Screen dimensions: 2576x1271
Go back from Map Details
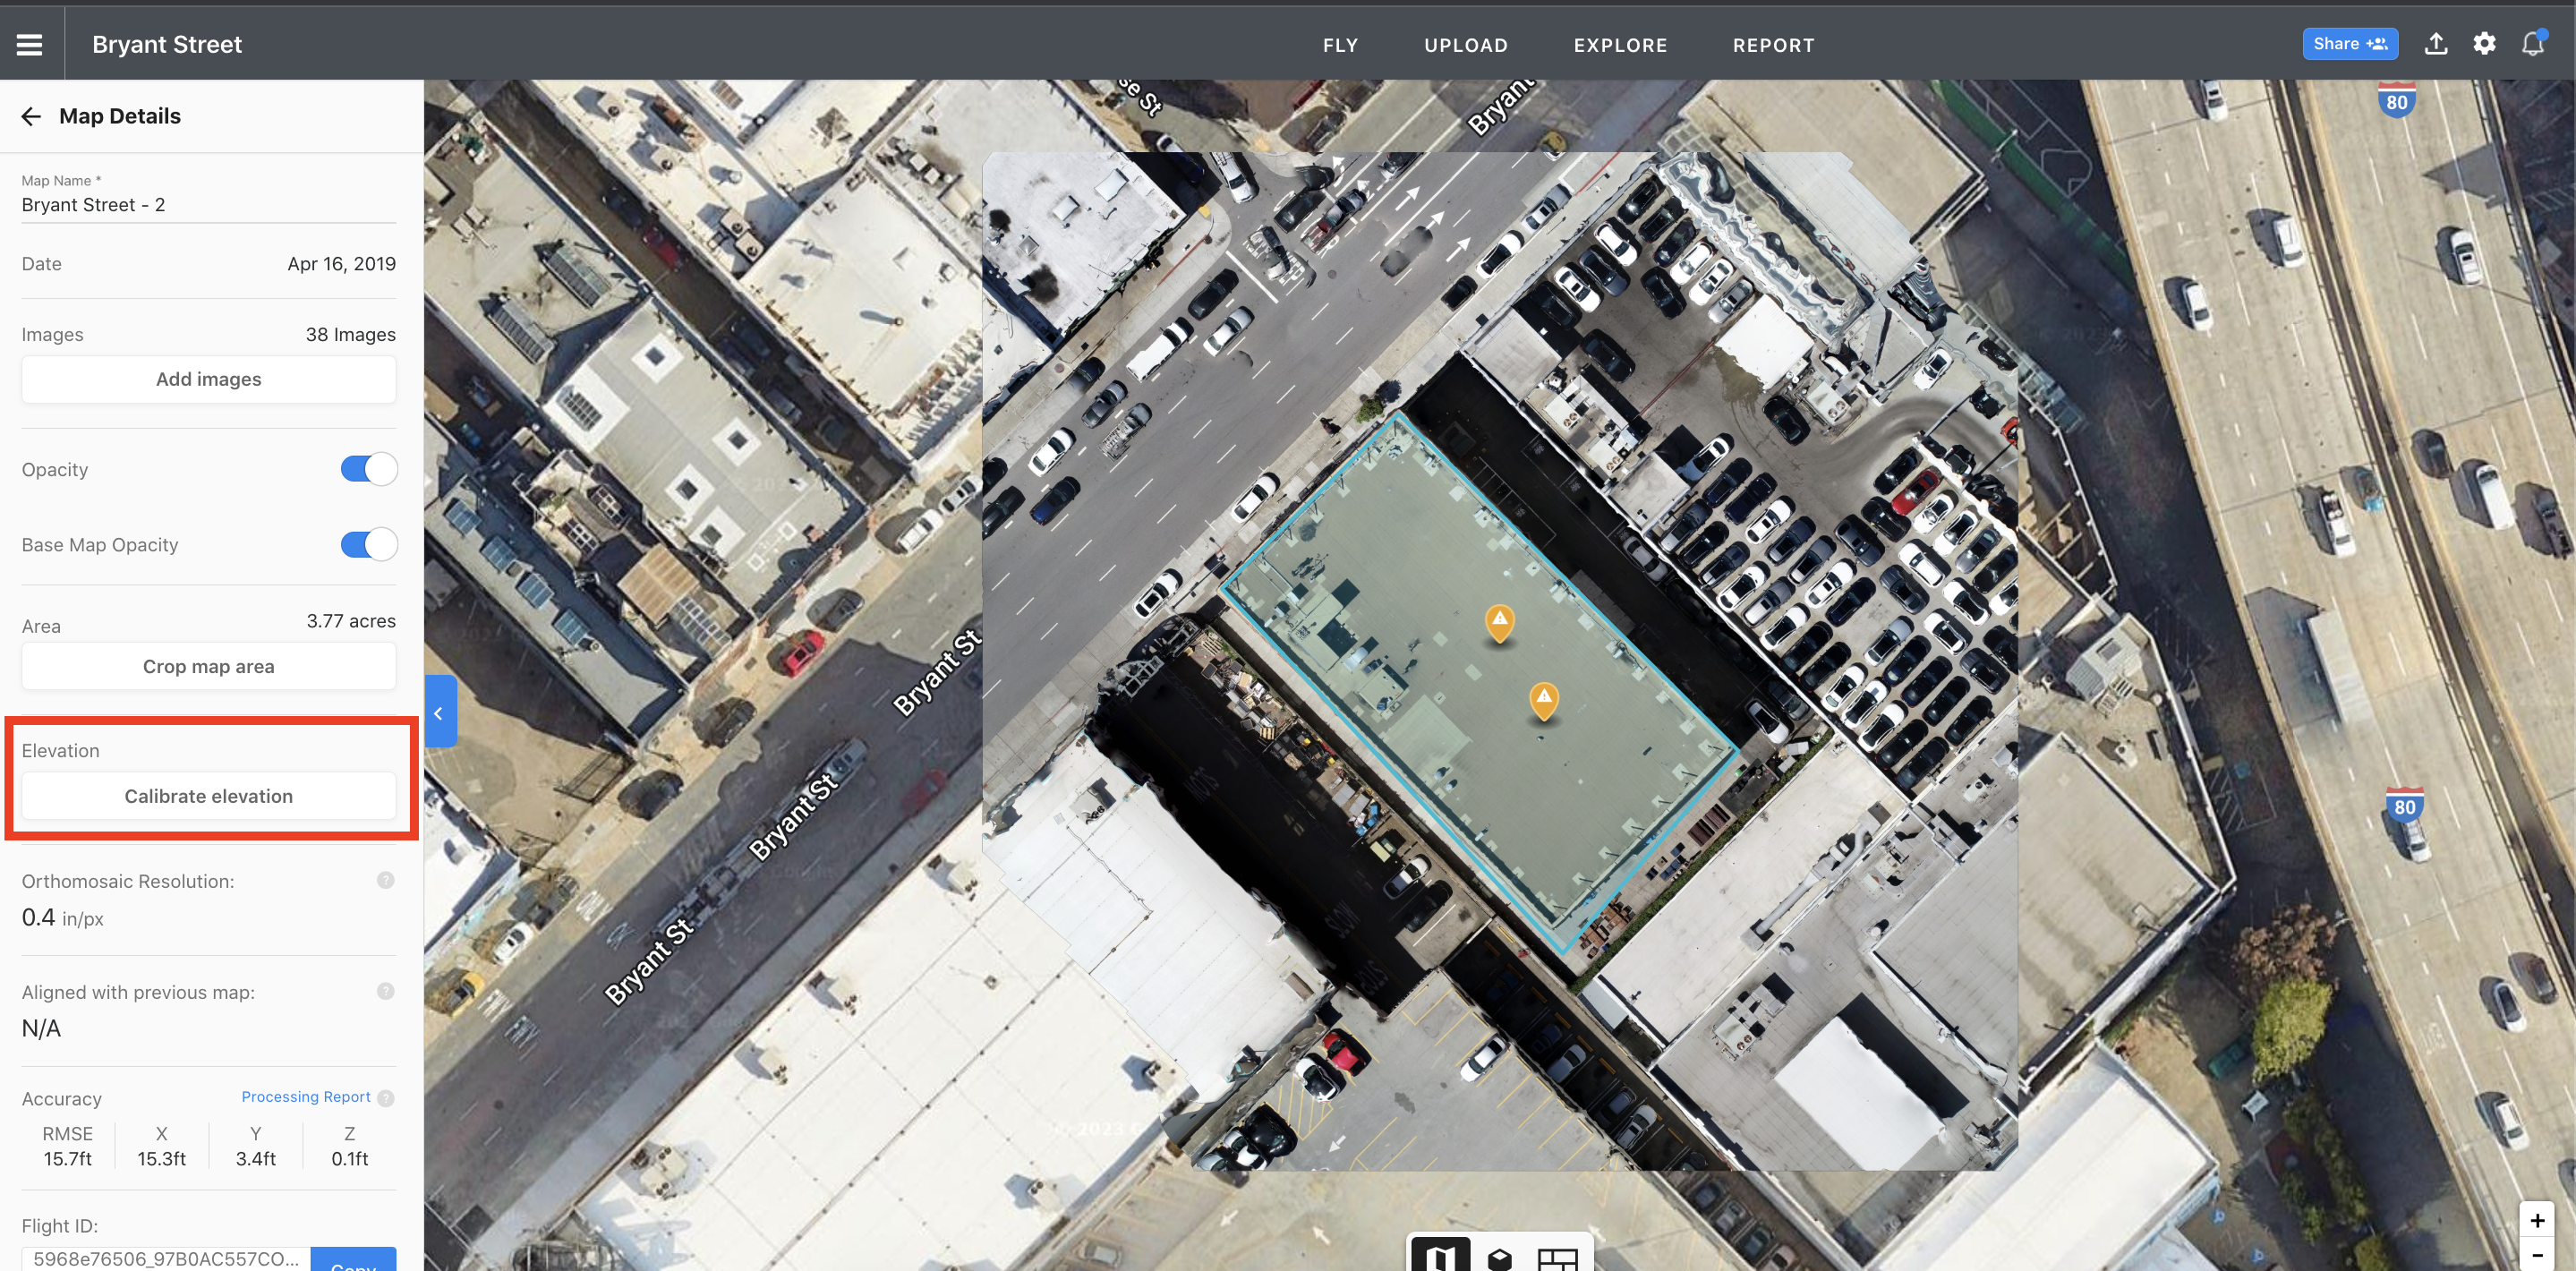[x=31, y=116]
